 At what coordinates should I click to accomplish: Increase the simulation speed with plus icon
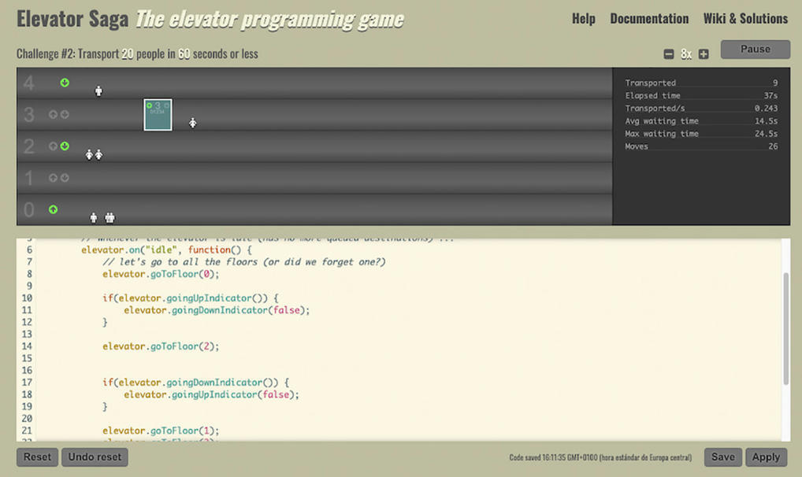pyautogui.click(x=704, y=54)
